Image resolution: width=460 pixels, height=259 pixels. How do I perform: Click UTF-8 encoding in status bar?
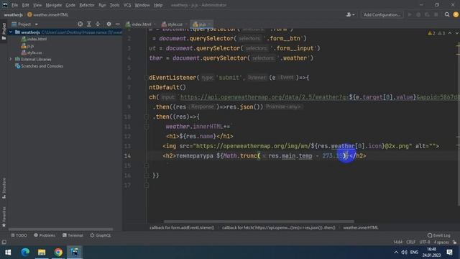[425, 242]
